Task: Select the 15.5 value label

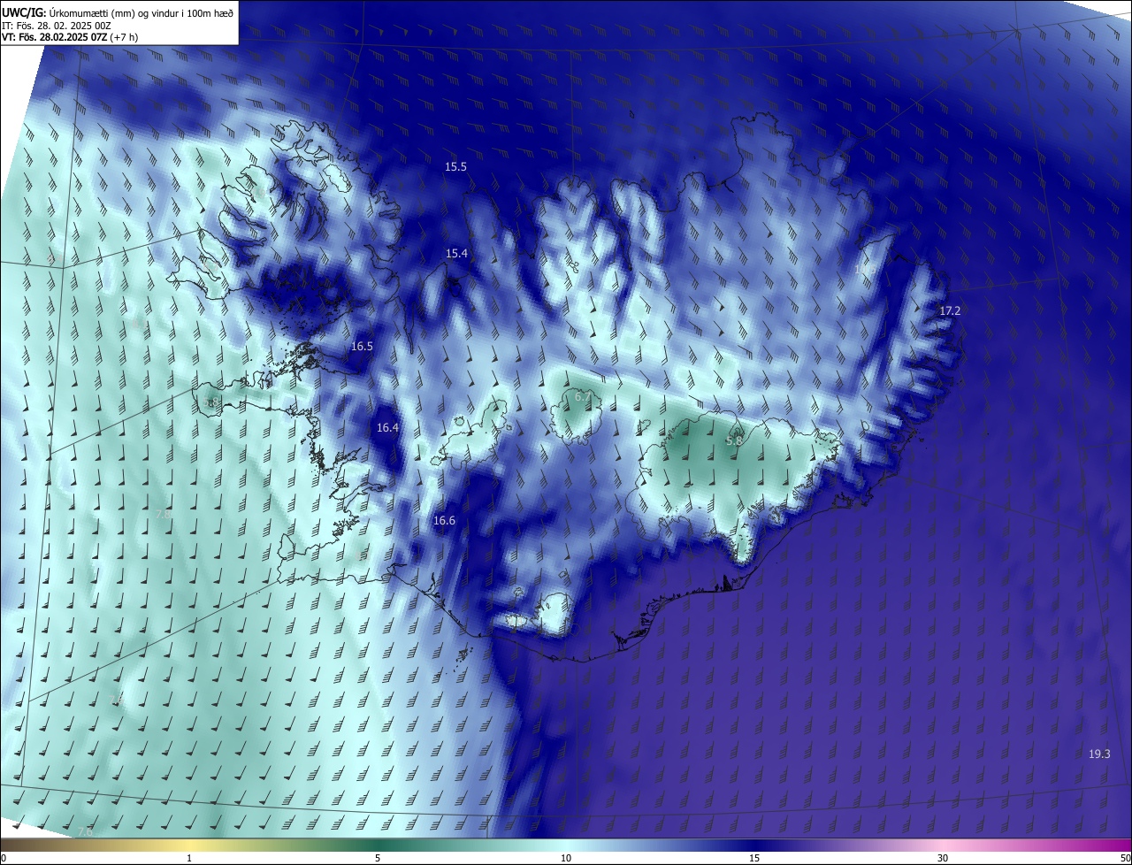Action: pyautogui.click(x=455, y=167)
